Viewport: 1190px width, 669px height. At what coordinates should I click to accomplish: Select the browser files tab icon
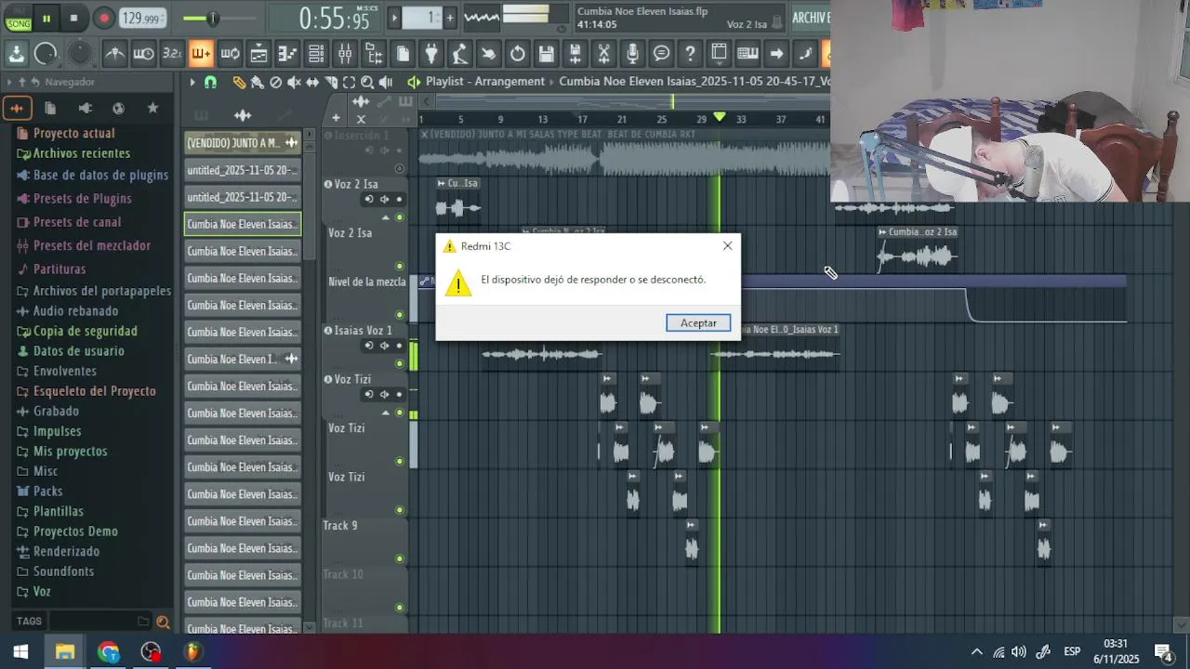pyautogui.click(x=50, y=108)
